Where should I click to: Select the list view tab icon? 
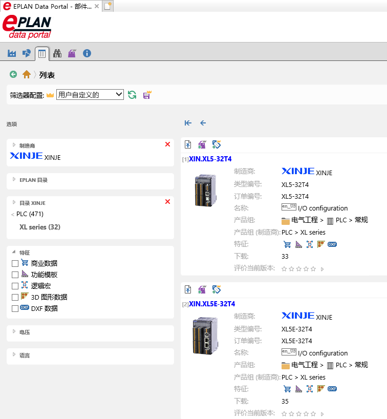click(x=42, y=54)
